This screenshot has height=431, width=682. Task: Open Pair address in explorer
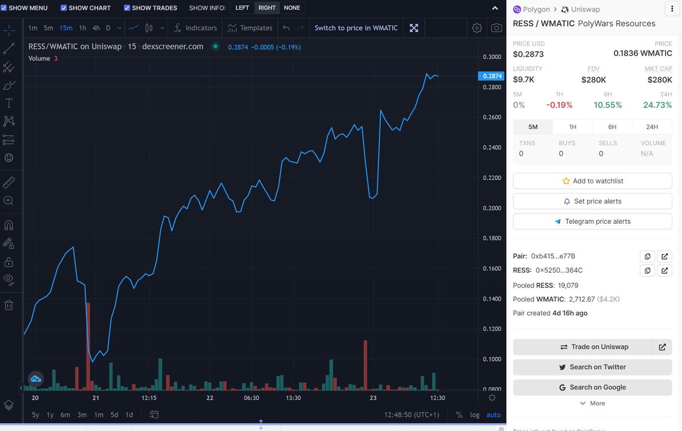click(x=664, y=256)
